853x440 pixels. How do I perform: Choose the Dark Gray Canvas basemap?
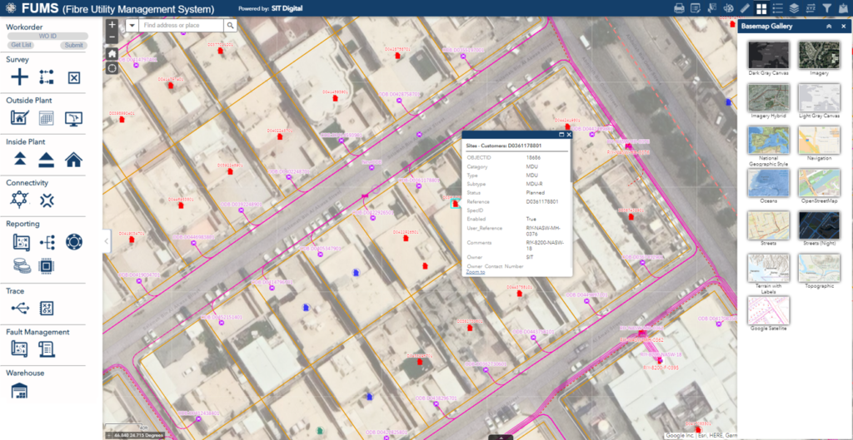[x=766, y=57]
